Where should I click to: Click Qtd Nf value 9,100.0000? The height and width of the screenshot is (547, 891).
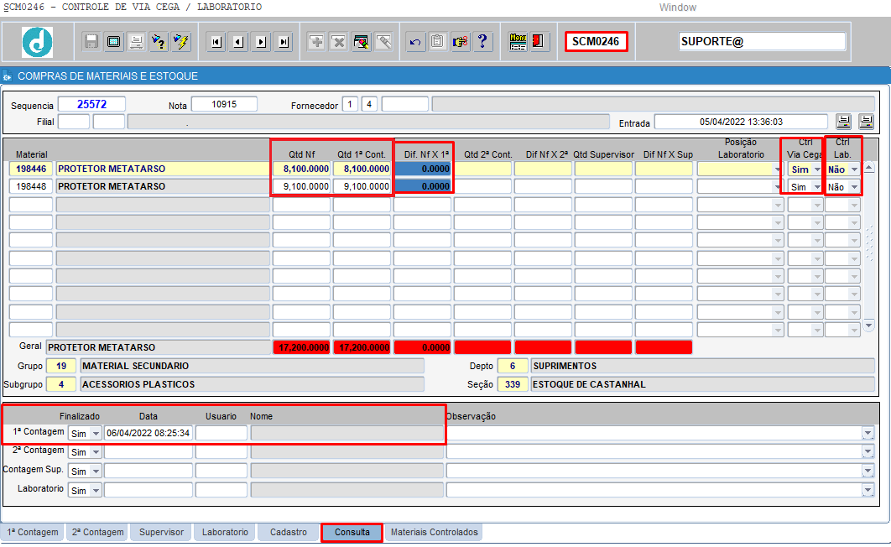point(302,186)
